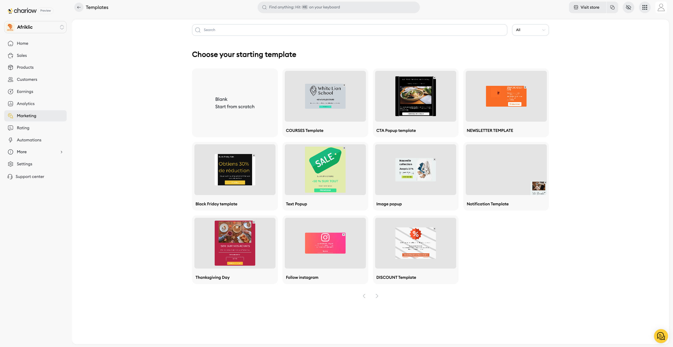
Task: Click the Earnings sidebar icon
Action: [x=11, y=92]
